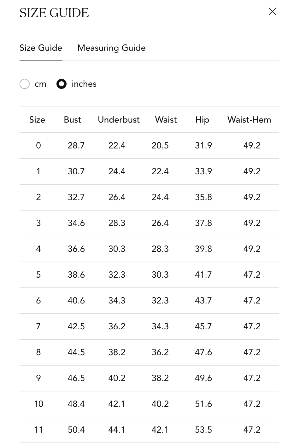Select the size 0 row label
The width and height of the screenshot is (299, 445).
click(x=38, y=146)
